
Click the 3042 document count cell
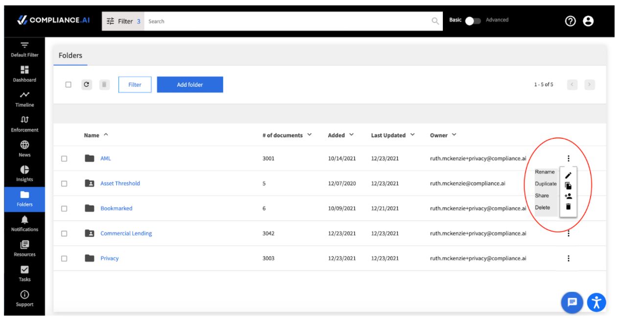268,233
